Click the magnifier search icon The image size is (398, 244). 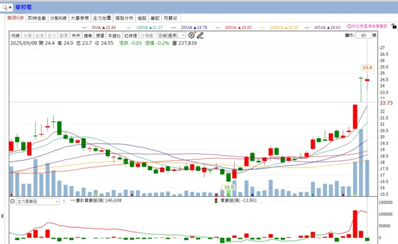point(5,8)
